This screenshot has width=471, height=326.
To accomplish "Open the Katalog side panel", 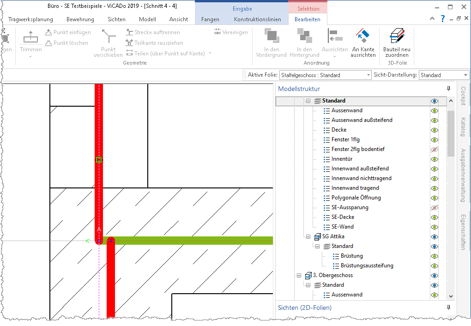I will tap(463, 127).
